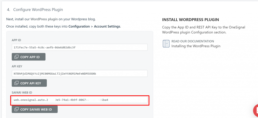Open Installing the WordPress Plugin documentation
Viewport: 258px width, 118px height.
coord(196,46)
